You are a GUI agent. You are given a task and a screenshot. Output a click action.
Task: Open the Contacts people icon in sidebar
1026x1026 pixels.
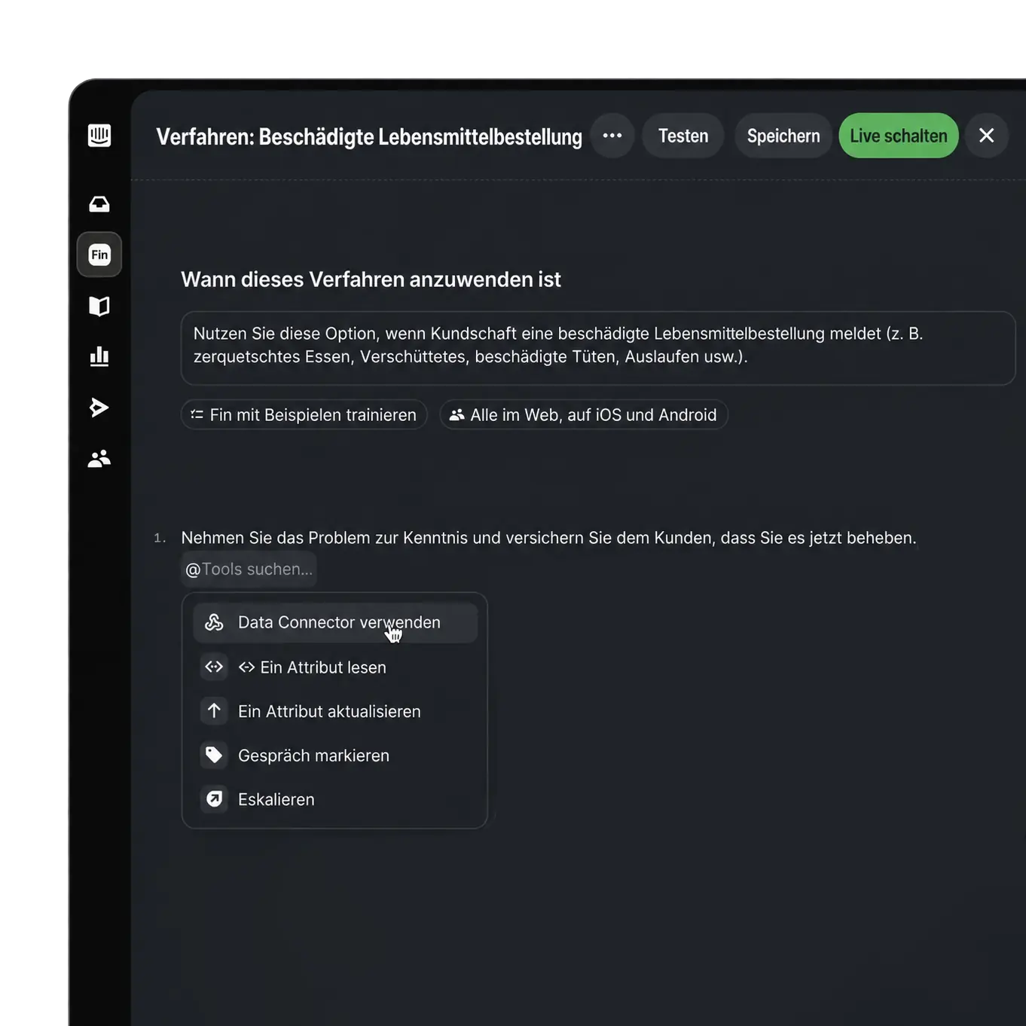point(99,458)
